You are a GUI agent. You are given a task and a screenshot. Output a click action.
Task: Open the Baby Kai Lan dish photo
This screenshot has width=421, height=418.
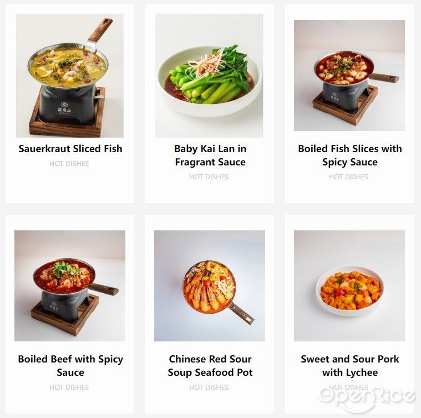(209, 75)
